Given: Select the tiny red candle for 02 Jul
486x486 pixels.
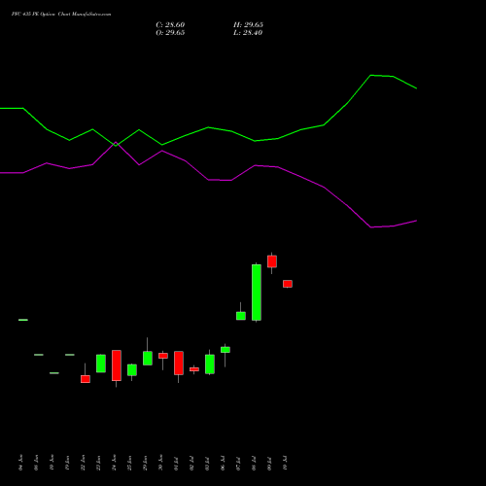Looking at the screenshot, I should [194, 369].
